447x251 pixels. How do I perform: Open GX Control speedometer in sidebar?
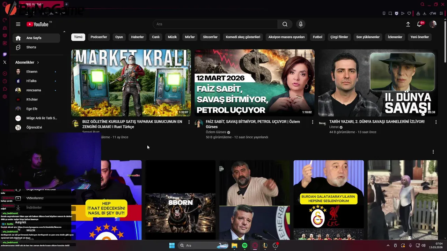pyautogui.click(x=5, y=20)
